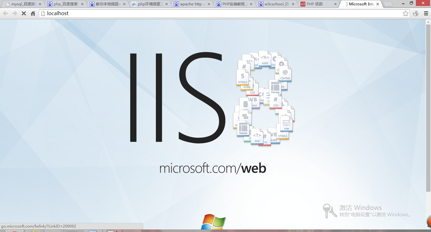Screen dimensions: 431x232
Task: Close the PHP 函数 tab
Action: (336, 4)
